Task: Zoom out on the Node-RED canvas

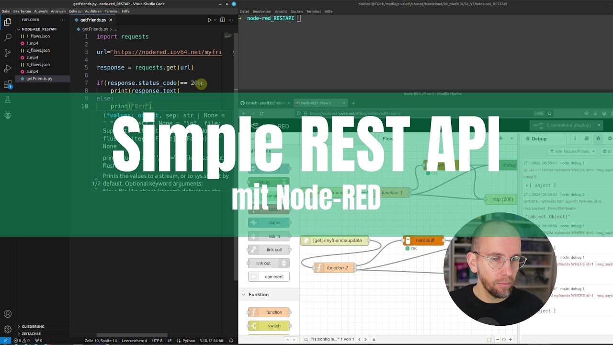Action: pyautogui.click(x=498, y=339)
